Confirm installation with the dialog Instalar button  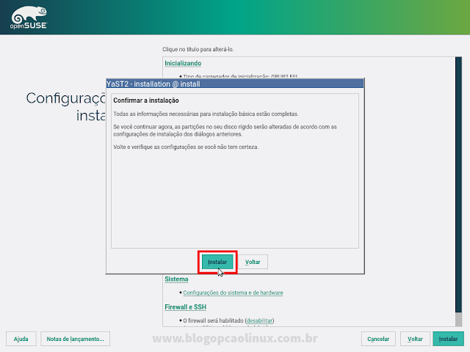[x=217, y=262]
